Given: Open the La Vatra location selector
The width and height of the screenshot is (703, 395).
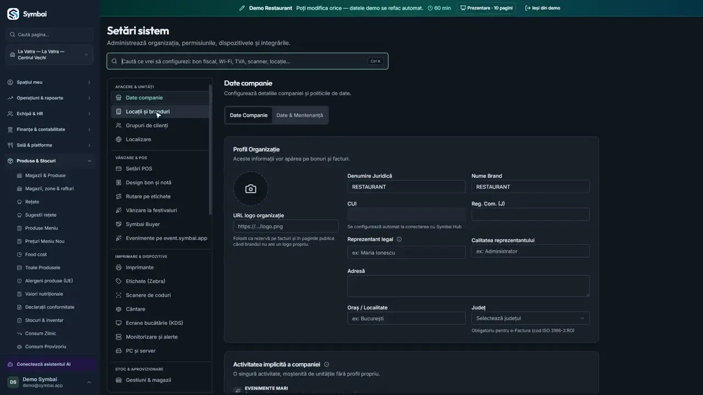Looking at the screenshot, I should 49,55.
